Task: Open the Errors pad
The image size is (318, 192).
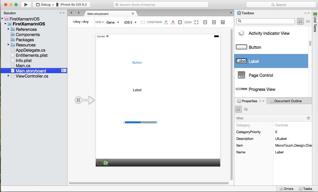Action: click(x=286, y=189)
